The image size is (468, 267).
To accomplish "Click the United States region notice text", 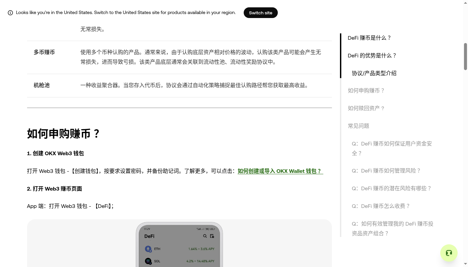I will tap(126, 13).
